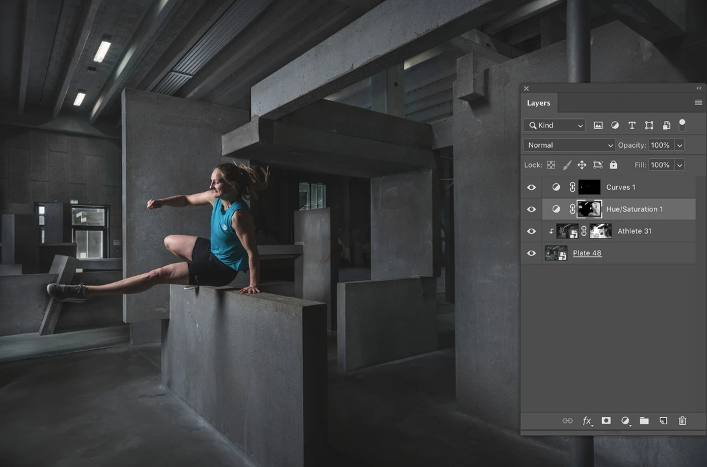
Task: Click the lock position move icon
Action: (x=582, y=165)
